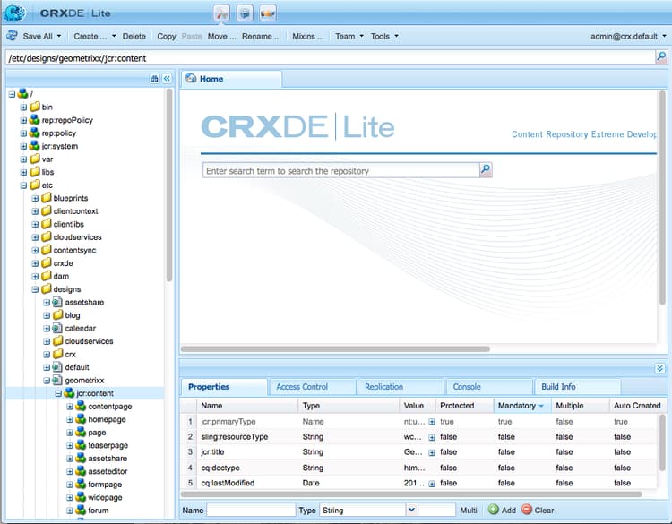This screenshot has height=524, width=672.
Task: Open the first header tool icon with wrench
Action: pyautogui.click(x=222, y=13)
